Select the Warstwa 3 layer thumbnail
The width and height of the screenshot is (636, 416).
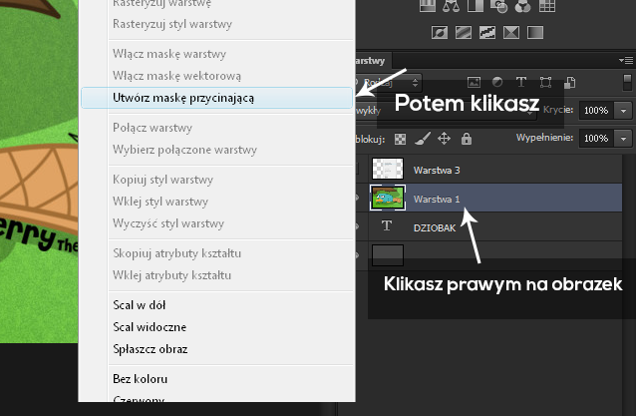tap(388, 169)
